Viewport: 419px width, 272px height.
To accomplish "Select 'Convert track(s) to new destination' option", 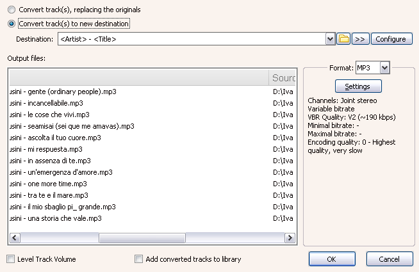I will tap(11, 24).
